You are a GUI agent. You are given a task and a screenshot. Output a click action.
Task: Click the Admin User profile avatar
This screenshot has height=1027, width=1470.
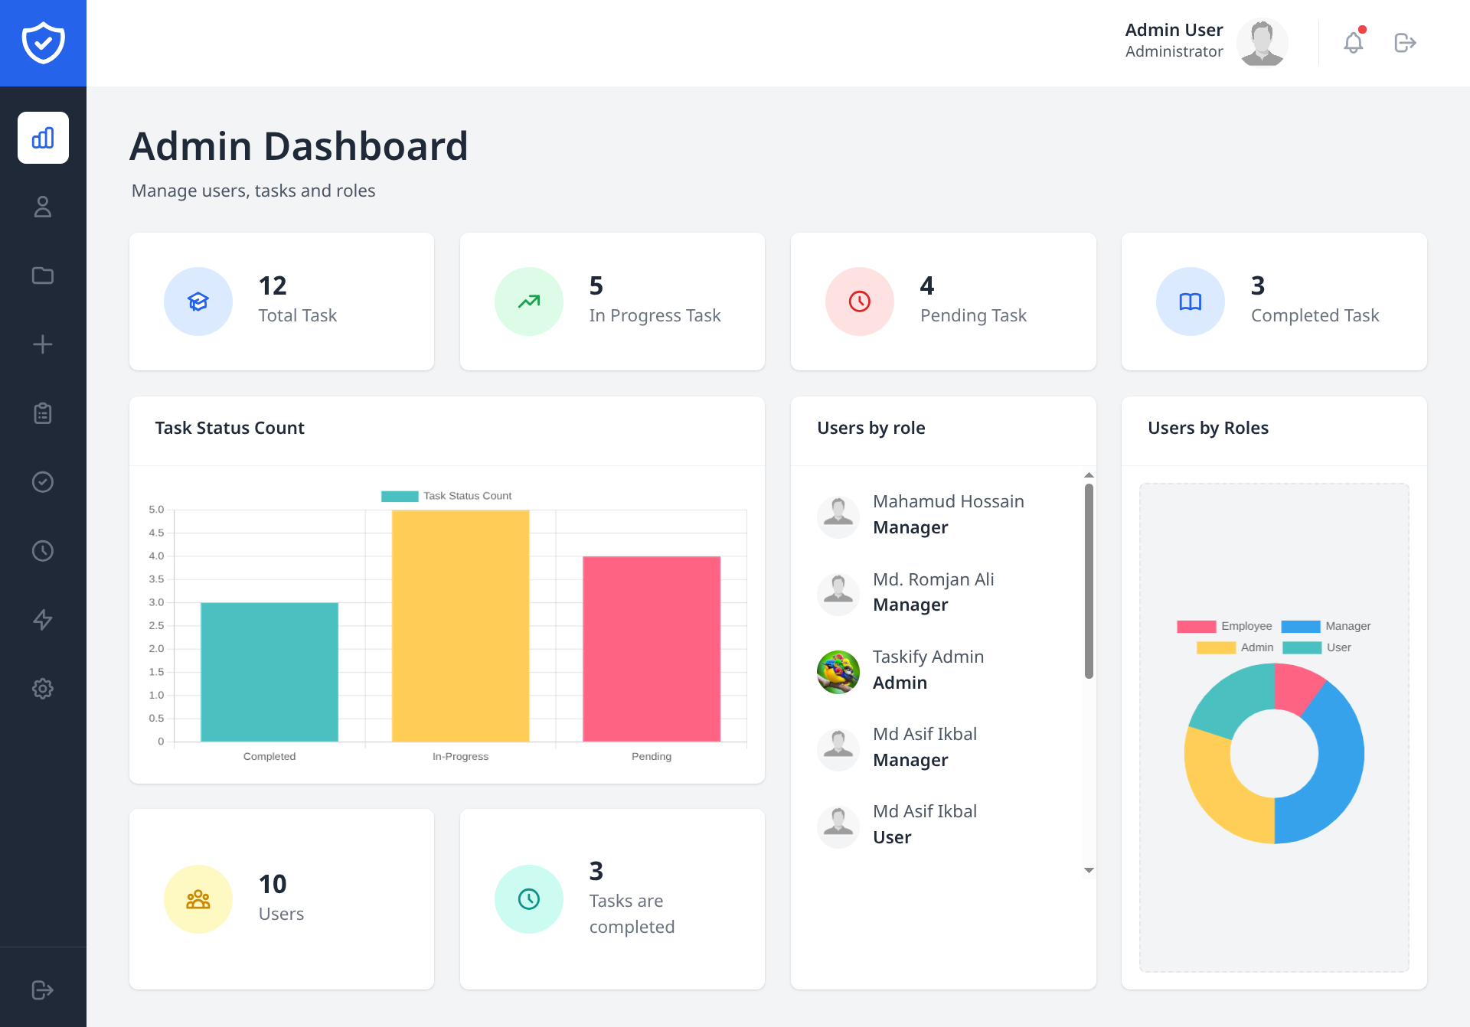point(1262,43)
